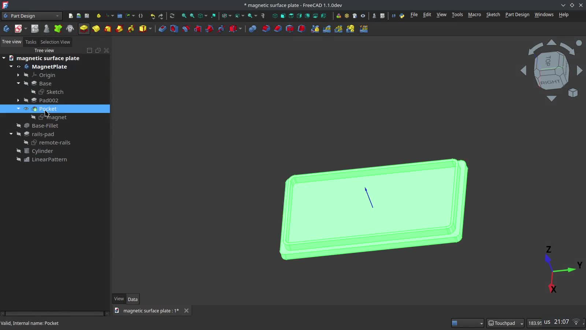586x330 pixels.
Task: Click the Data property tab
Action: click(133, 299)
